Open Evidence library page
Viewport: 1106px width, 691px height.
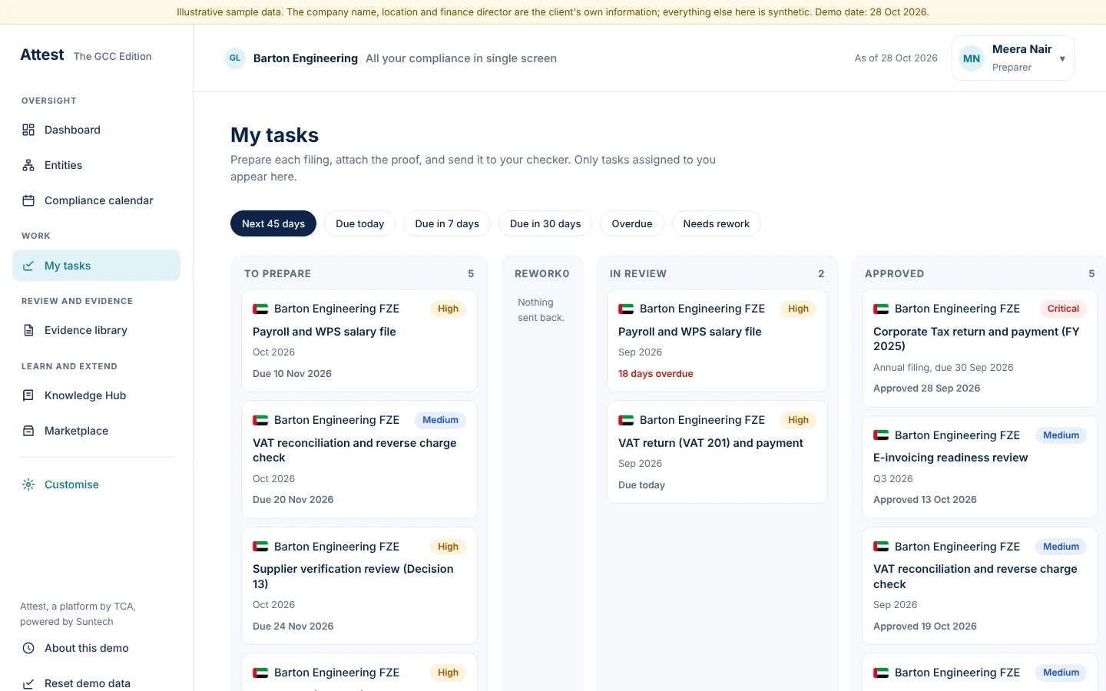(x=97, y=330)
